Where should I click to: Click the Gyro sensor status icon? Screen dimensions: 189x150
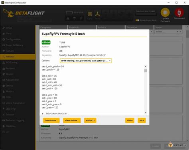click(90, 14)
